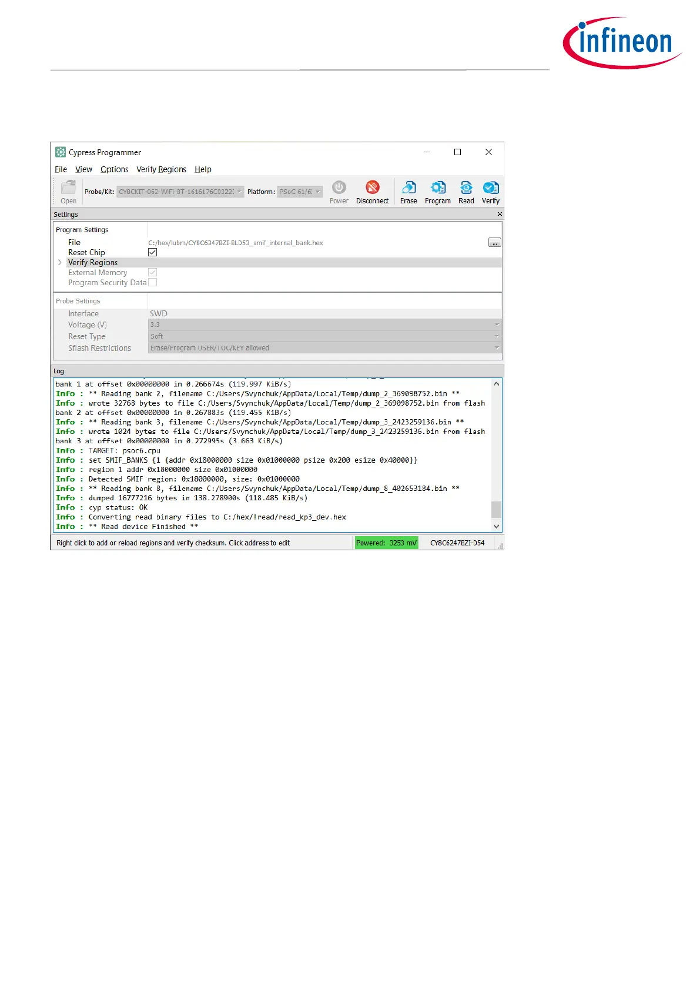Open the Sflash Restrictions dropdown
Image resolution: width=700 pixels, height=990 pixels.
pos(324,348)
